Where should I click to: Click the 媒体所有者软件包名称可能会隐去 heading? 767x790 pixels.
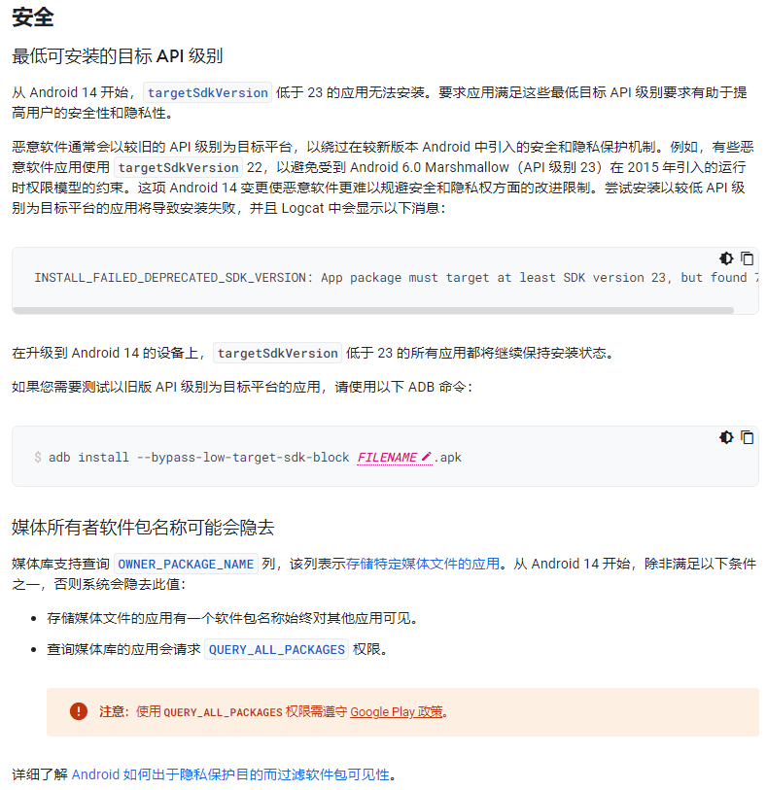click(x=143, y=528)
